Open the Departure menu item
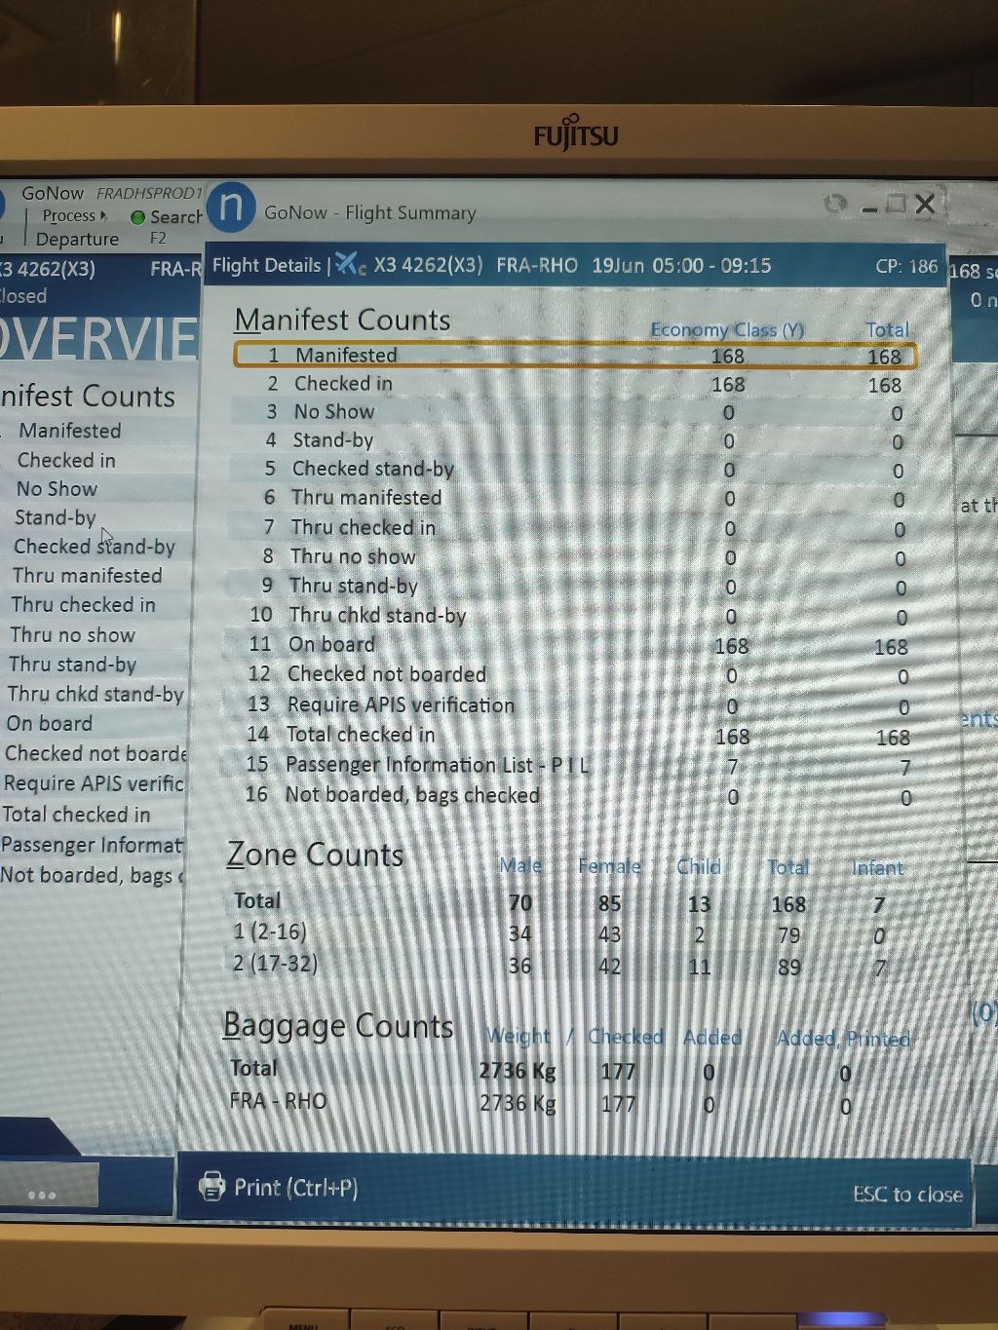The height and width of the screenshot is (1330, 998). point(77,240)
